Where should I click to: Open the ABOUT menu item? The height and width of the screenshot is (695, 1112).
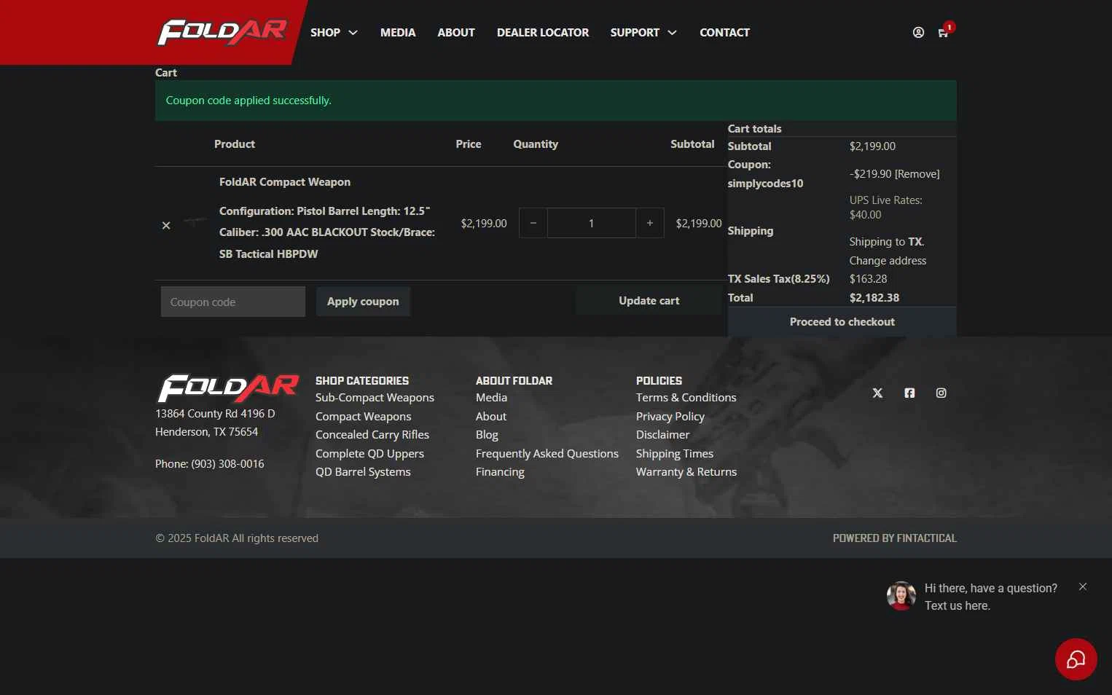(x=456, y=33)
